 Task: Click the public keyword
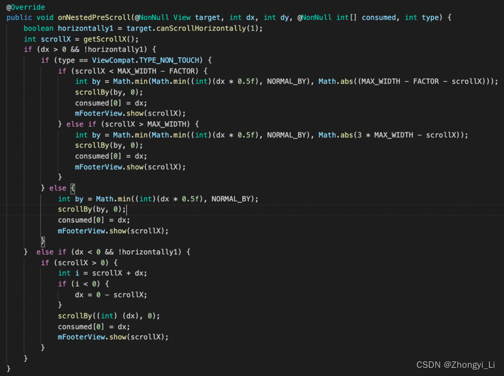click(19, 17)
